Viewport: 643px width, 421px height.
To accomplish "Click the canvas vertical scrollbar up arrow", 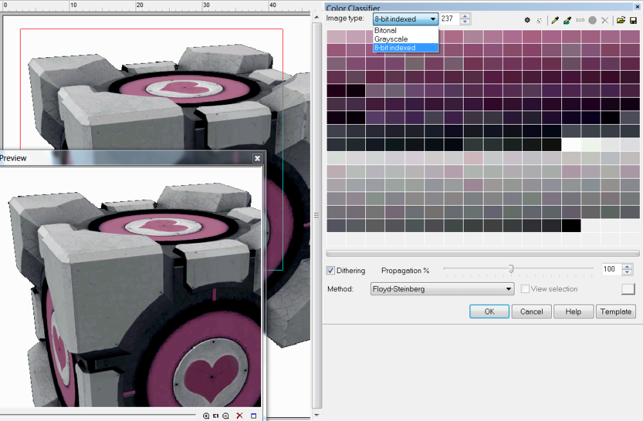I will coord(316,17).
